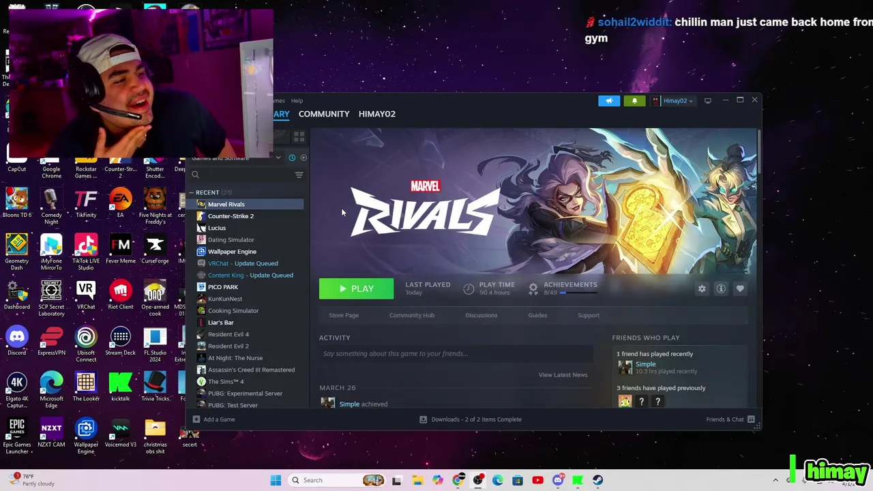Click the Windows taskbar Search box

[x=337, y=480]
